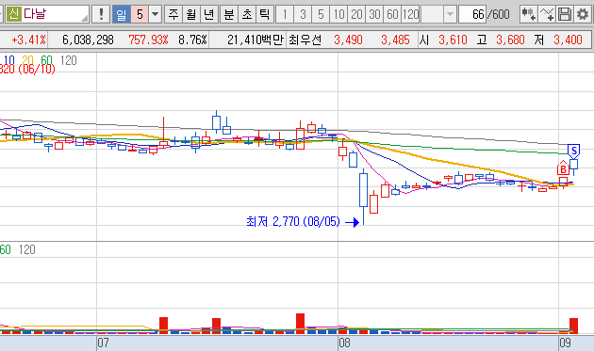Image resolution: width=594 pixels, height=351 pixels.
Task: Choose the 60 interval button
Action: click(392, 14)
